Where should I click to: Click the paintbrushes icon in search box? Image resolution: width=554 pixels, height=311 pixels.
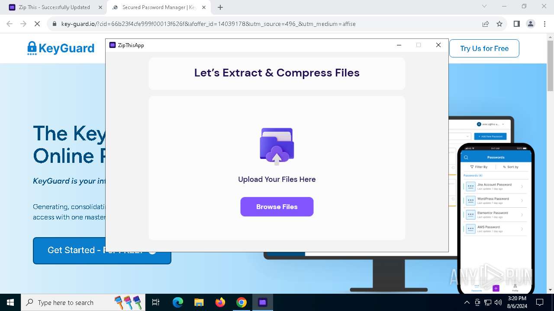tap(129, 302)
